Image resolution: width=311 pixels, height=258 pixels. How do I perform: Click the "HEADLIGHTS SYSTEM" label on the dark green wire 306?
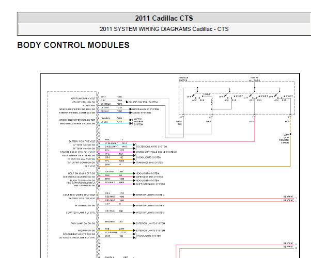click(147, 173)
